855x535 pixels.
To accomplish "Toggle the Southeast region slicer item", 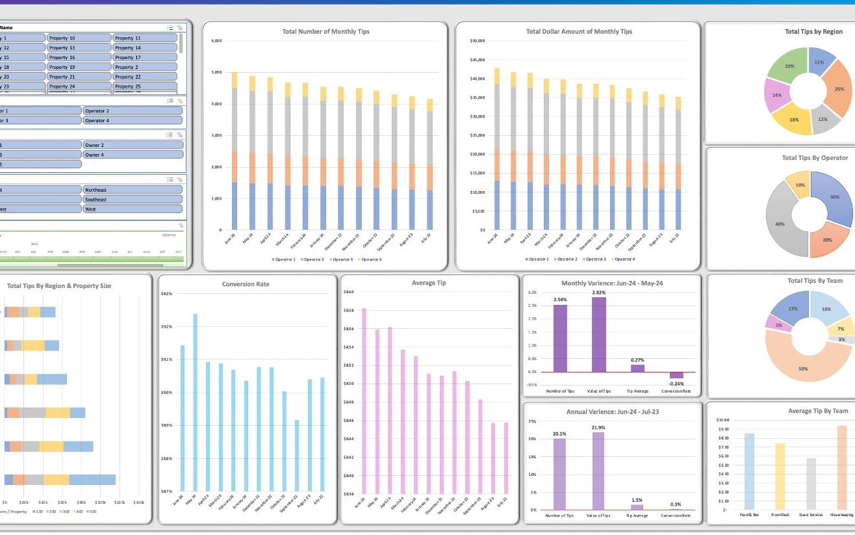I will coord(133,200).
